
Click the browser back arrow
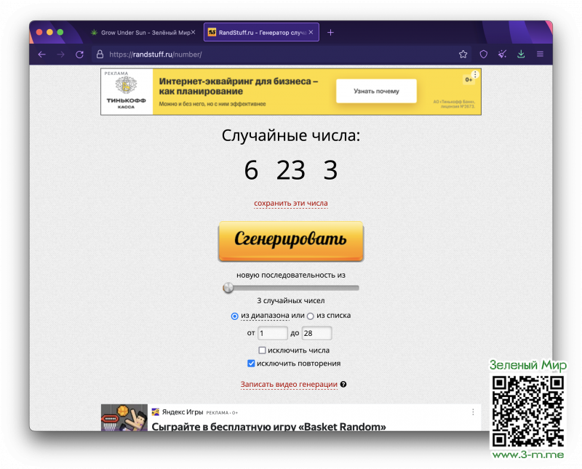(42, 55)
